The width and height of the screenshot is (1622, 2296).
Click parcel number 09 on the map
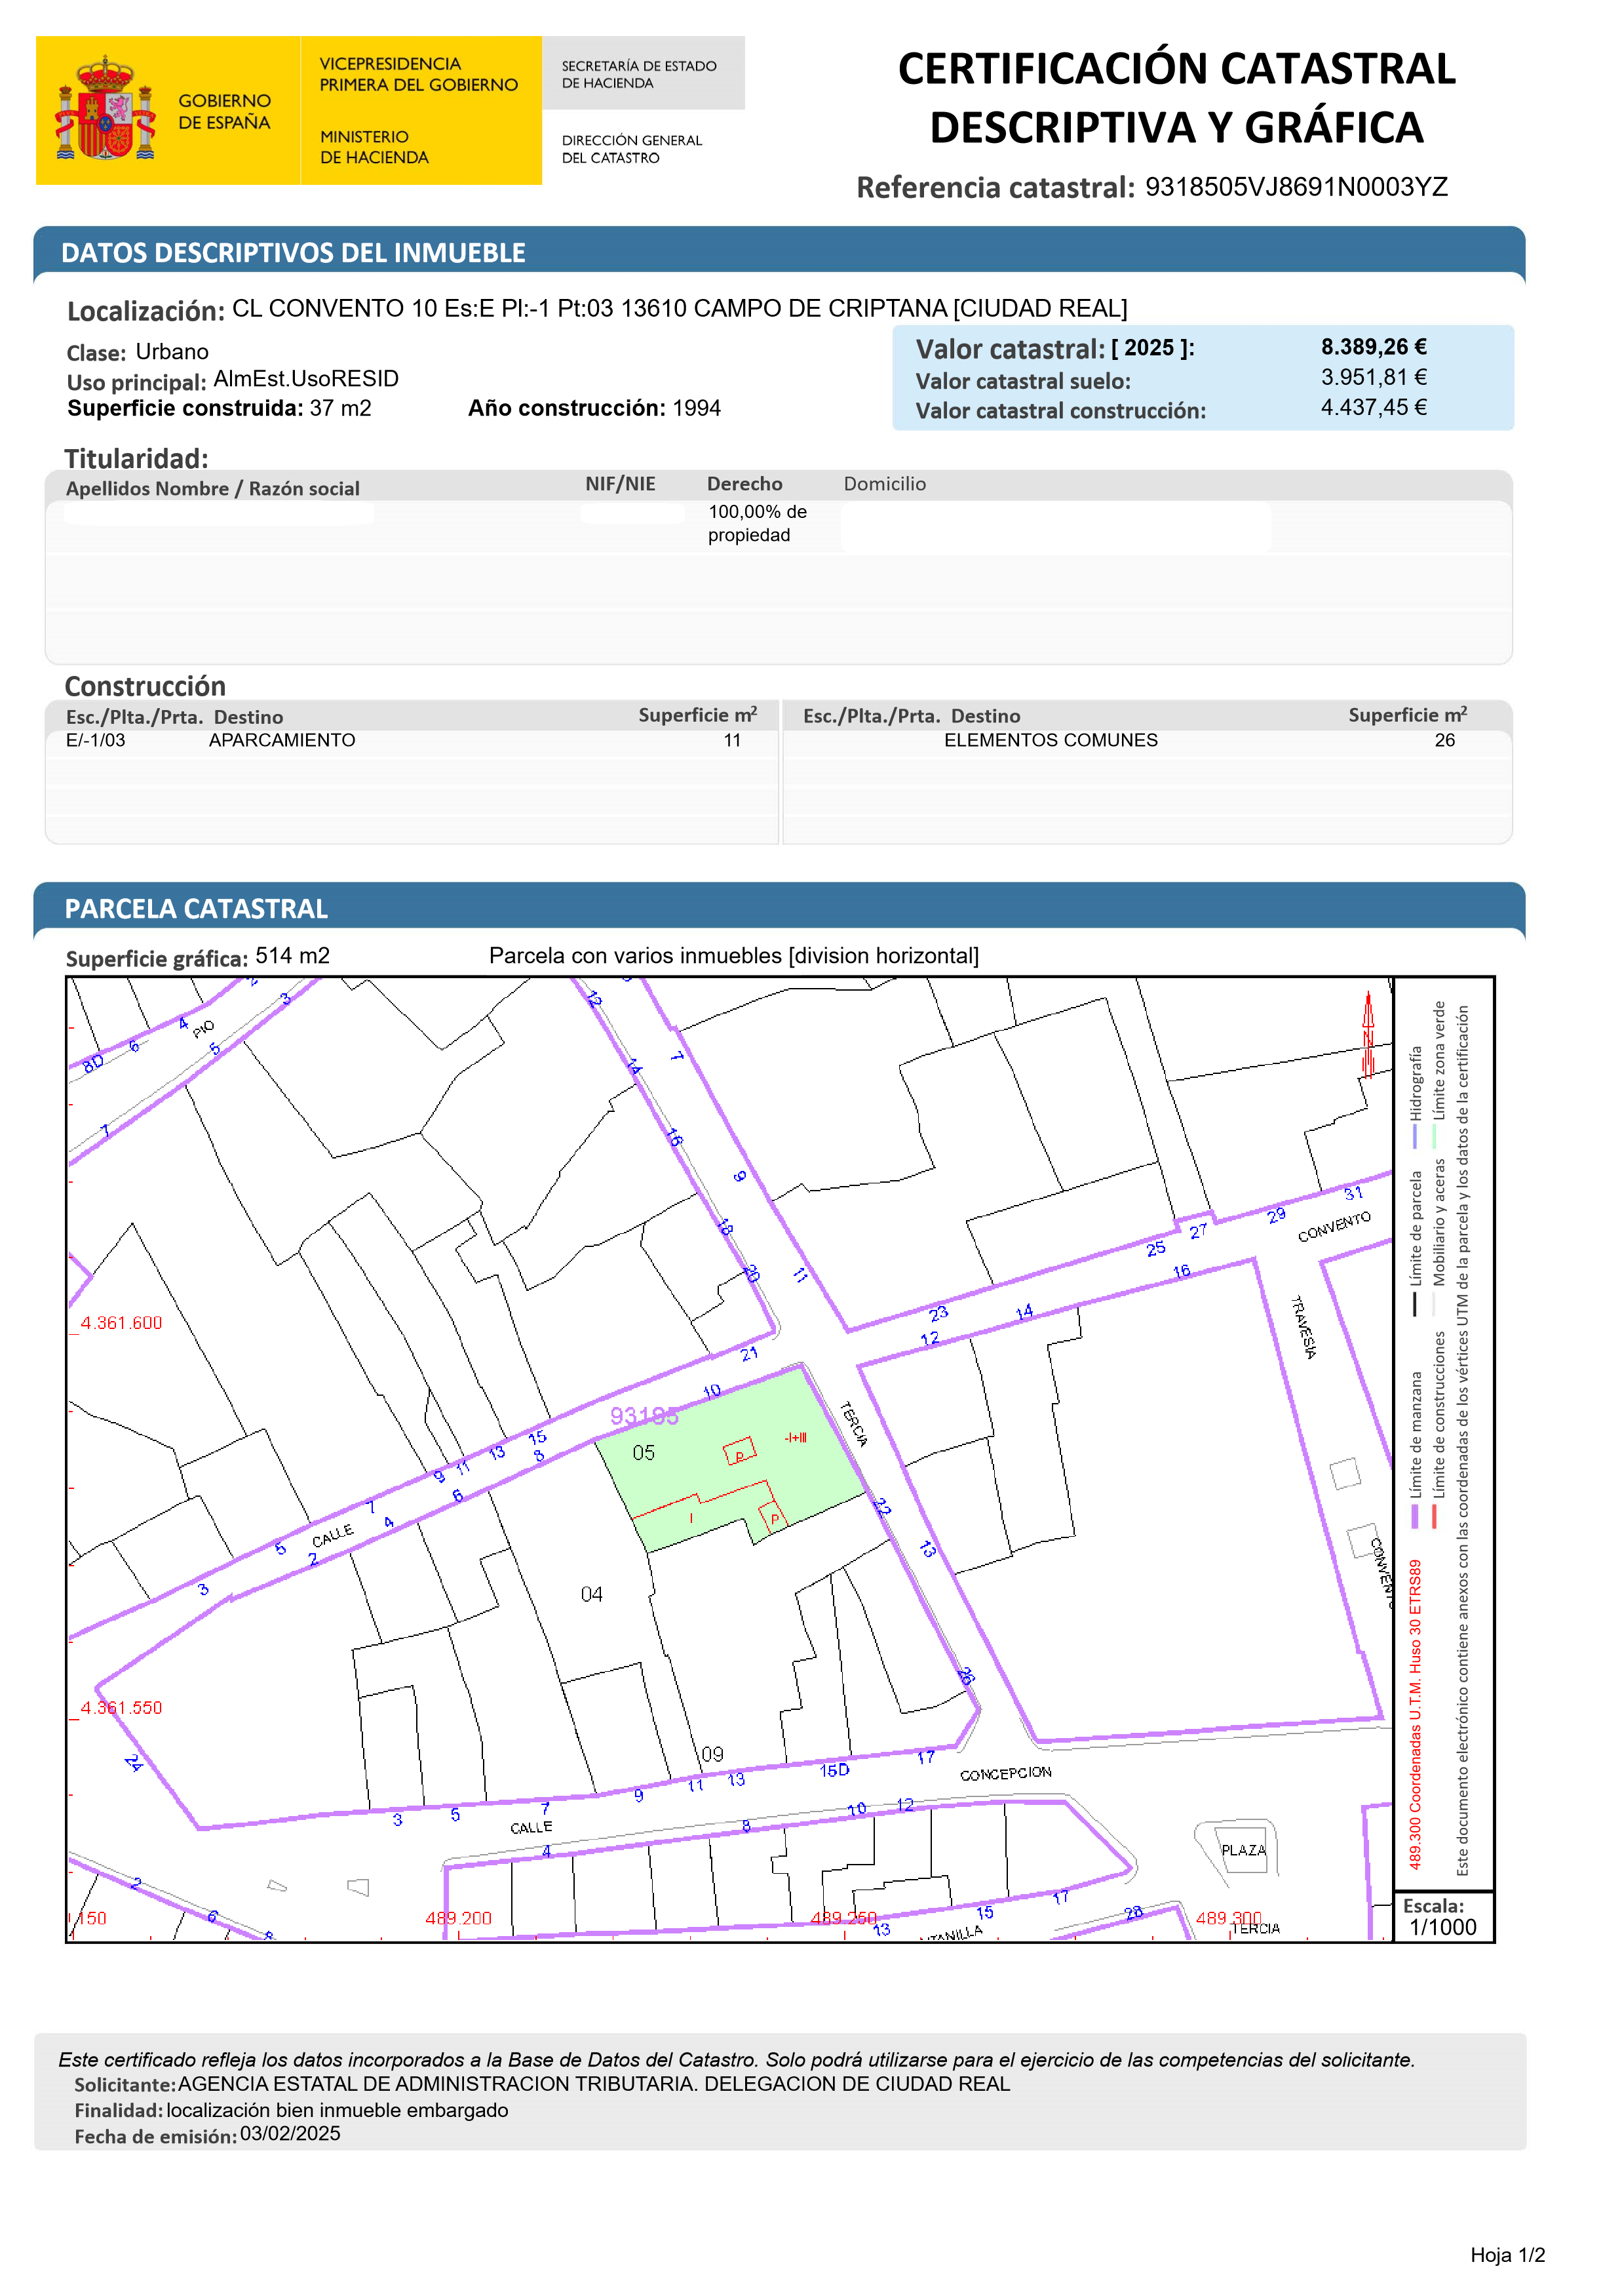tap(712, 1754)
